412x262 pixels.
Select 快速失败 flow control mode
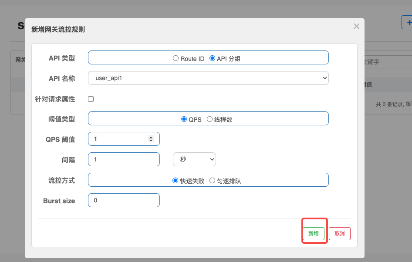point(175,181)
